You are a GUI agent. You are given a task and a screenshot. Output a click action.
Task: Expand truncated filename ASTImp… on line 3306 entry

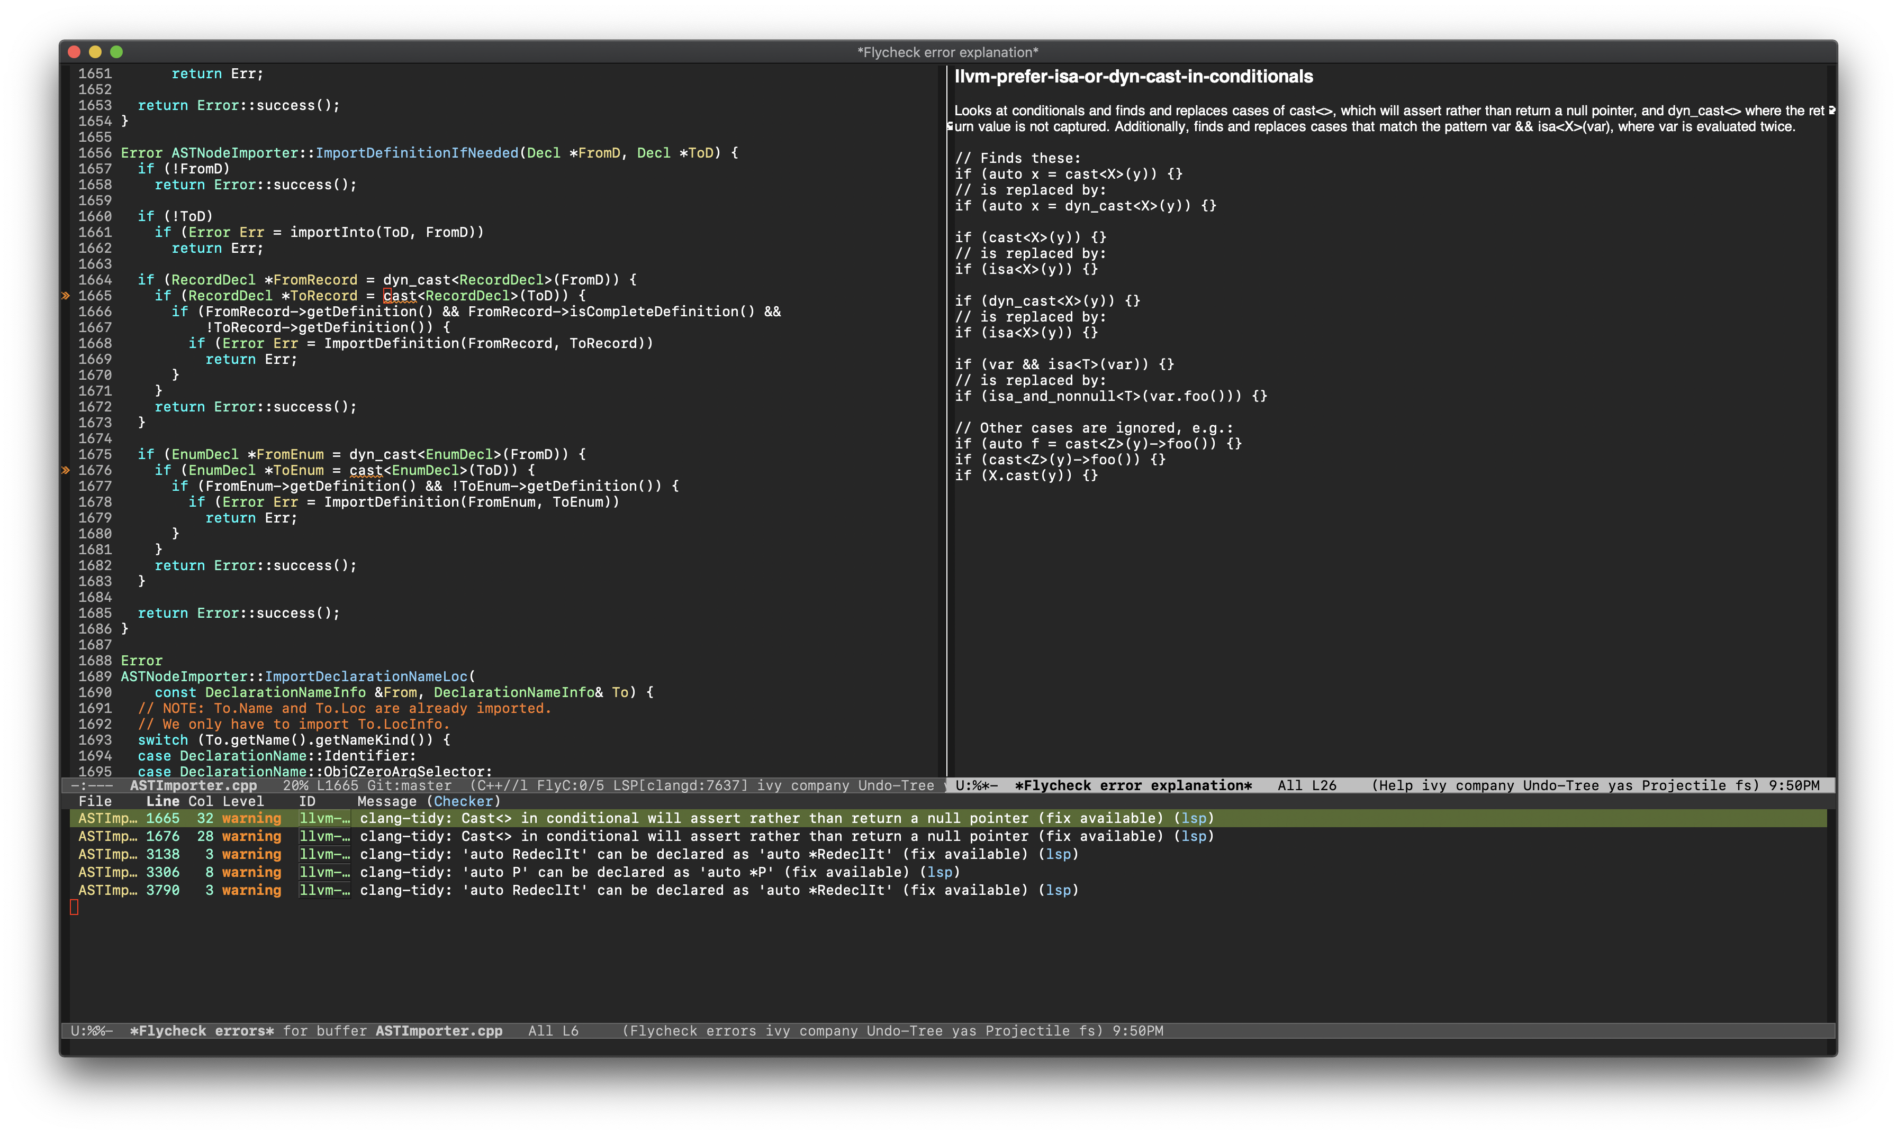(x=108, y=872)
